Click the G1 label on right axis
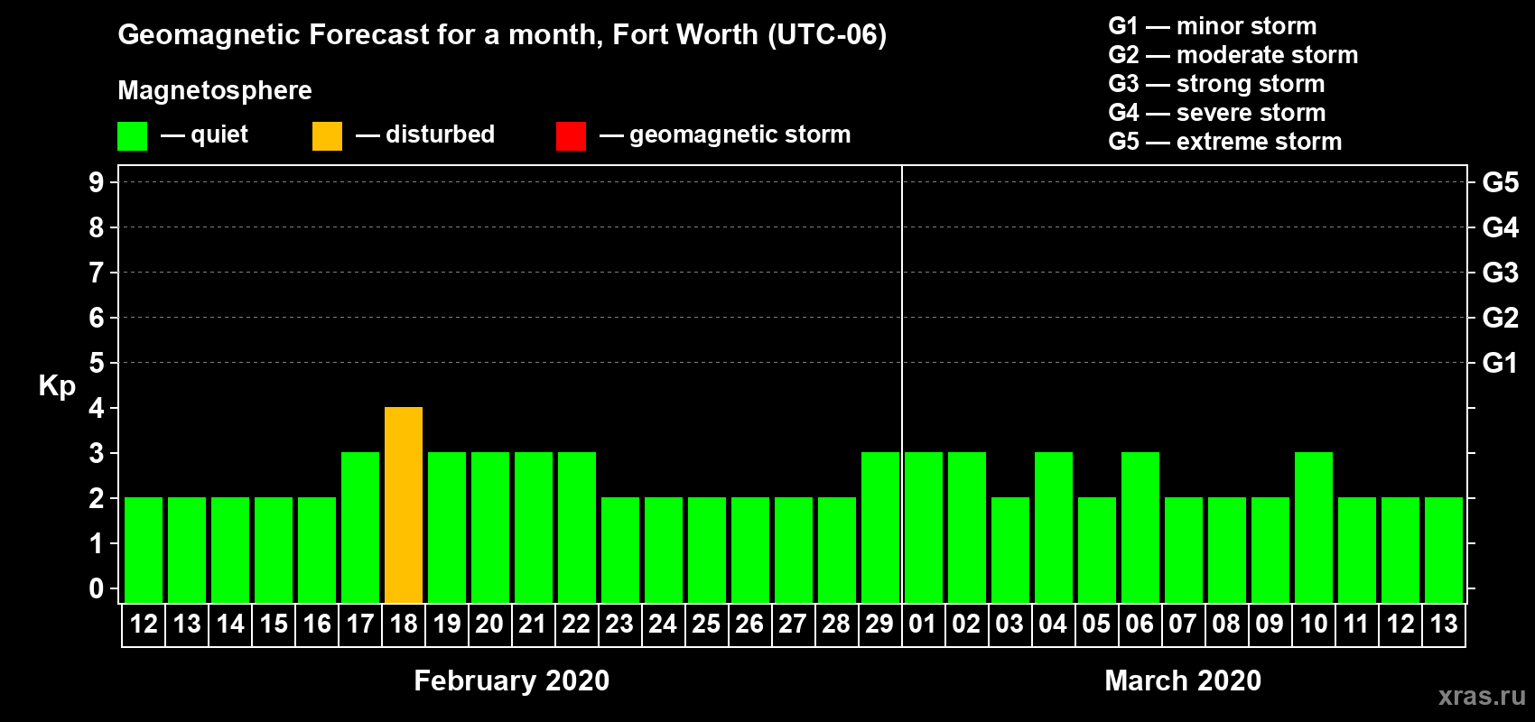1535x722 pixels. [1500, 363]
